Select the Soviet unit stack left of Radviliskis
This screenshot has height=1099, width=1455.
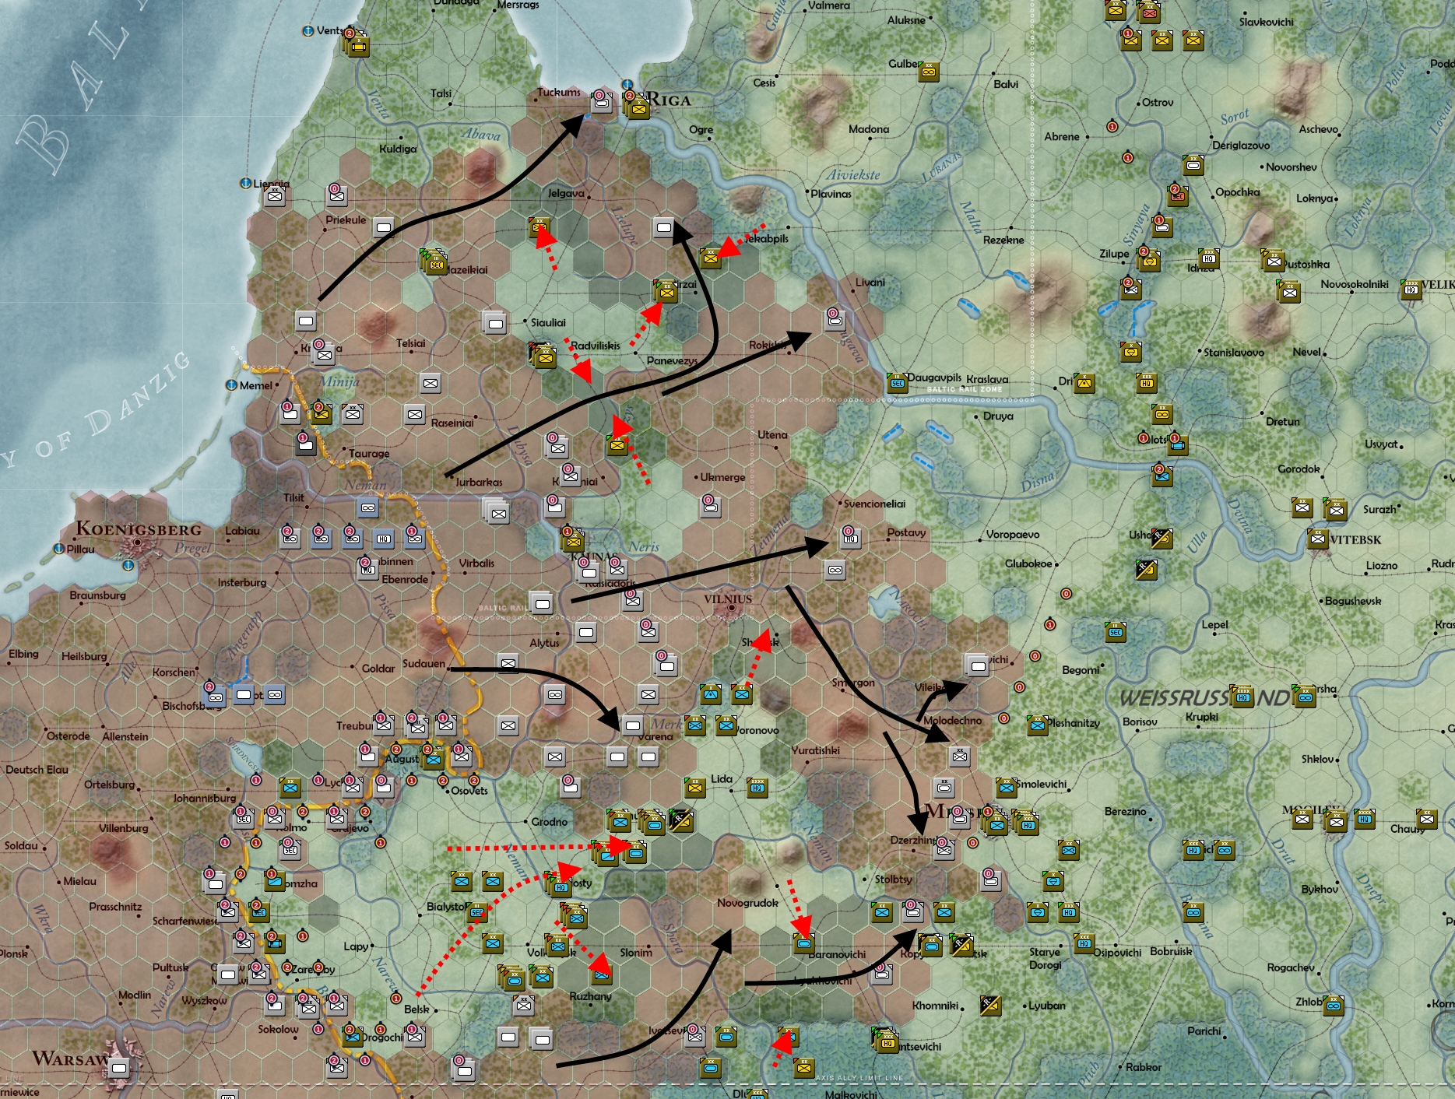coord(543,356)
